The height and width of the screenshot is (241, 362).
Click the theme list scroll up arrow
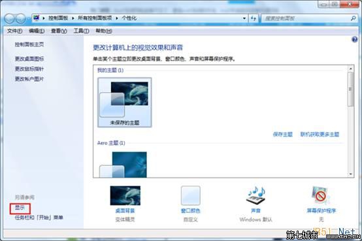coord(350,69)
